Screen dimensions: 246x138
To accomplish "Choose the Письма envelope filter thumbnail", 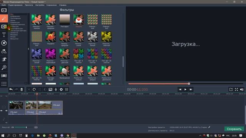I will [x=78, y=20].
